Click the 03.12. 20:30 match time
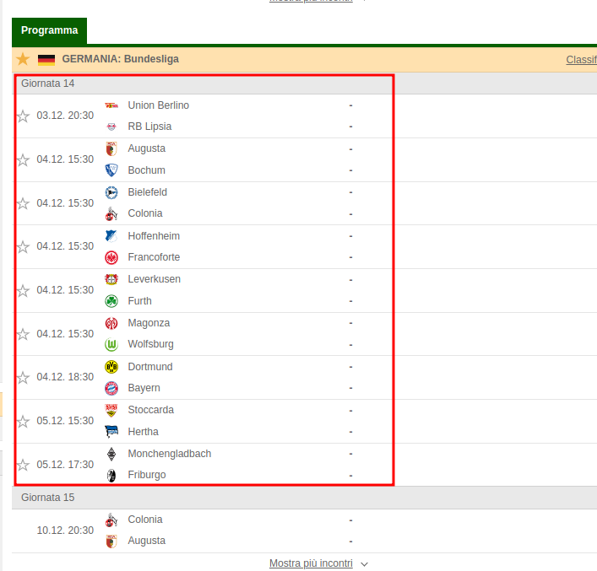The width and height of the screenshot is (597, 571). click(x=65, y=116)
